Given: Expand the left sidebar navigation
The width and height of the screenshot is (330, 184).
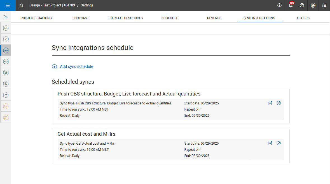Looking at the screenshot, I should point(6,17).
